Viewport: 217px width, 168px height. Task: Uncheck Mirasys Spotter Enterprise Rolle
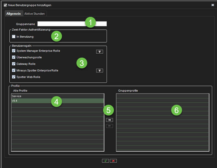point(14,70)
